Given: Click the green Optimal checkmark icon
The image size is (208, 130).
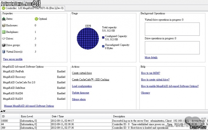Looking at the screenshot, I should click(x=36, y=19).
